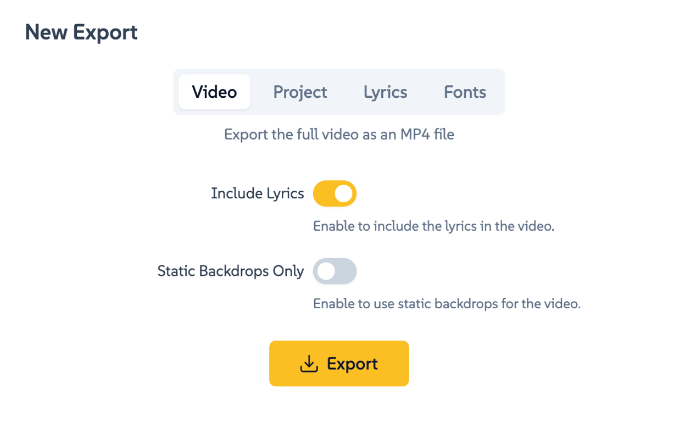Click the Export text label on the button
The image size is (674, 422).
point(352,364)
